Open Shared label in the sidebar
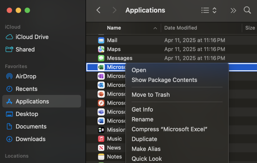Screen dimensions: 257x163 pyautogui.click(x=25, y=49)
